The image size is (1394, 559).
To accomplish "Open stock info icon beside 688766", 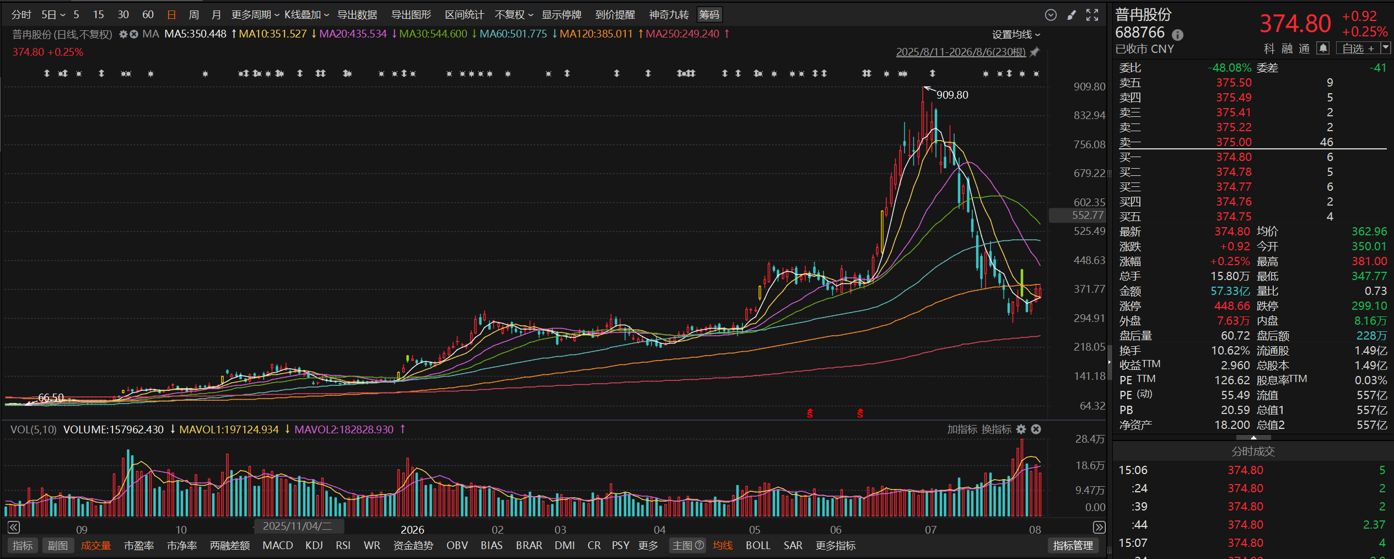I will pyautogui.click(x=1177, y=35).
